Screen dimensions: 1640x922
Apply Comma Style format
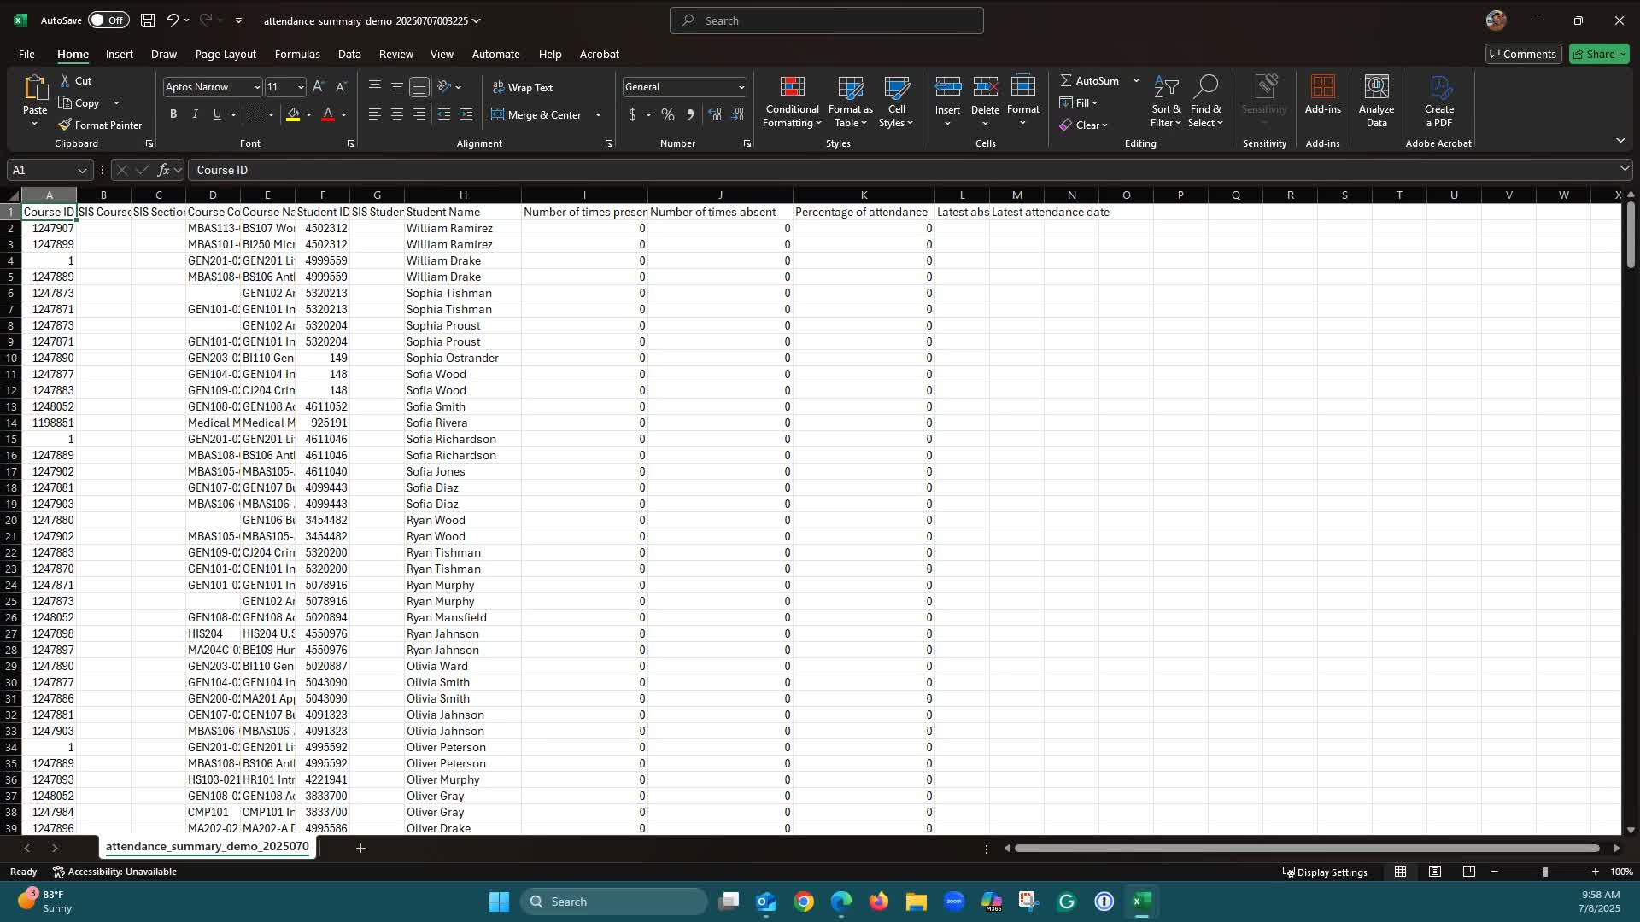point(690,114)
